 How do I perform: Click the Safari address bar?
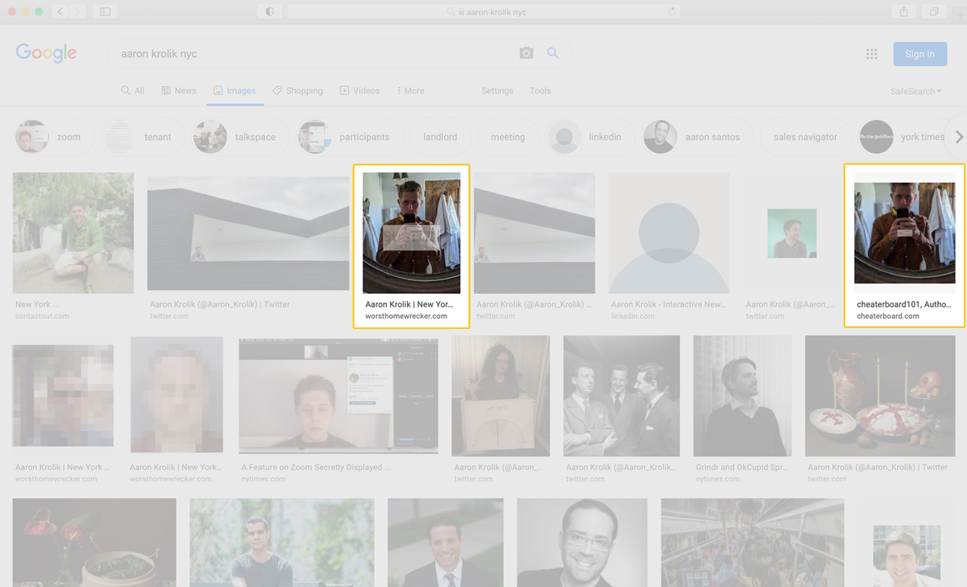click(483, 12)
